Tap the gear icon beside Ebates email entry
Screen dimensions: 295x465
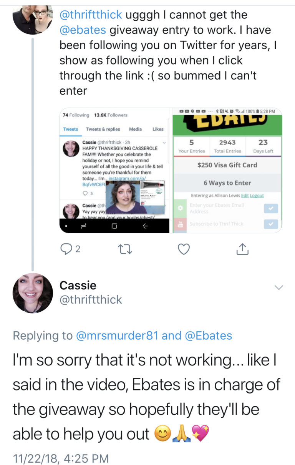(x=179, y=208)
